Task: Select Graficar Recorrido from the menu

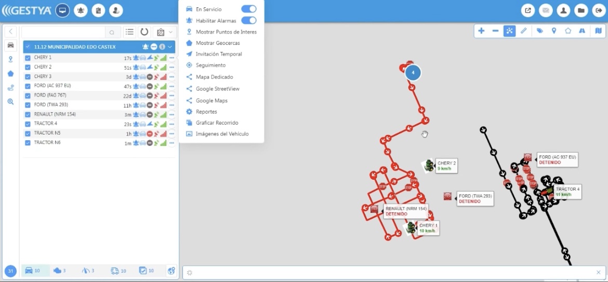Action: [x=217, y=123]
